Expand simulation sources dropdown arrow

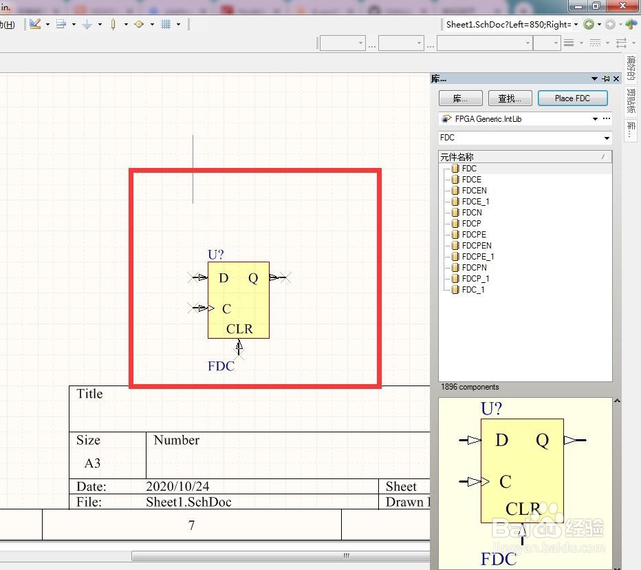point(152,25)
